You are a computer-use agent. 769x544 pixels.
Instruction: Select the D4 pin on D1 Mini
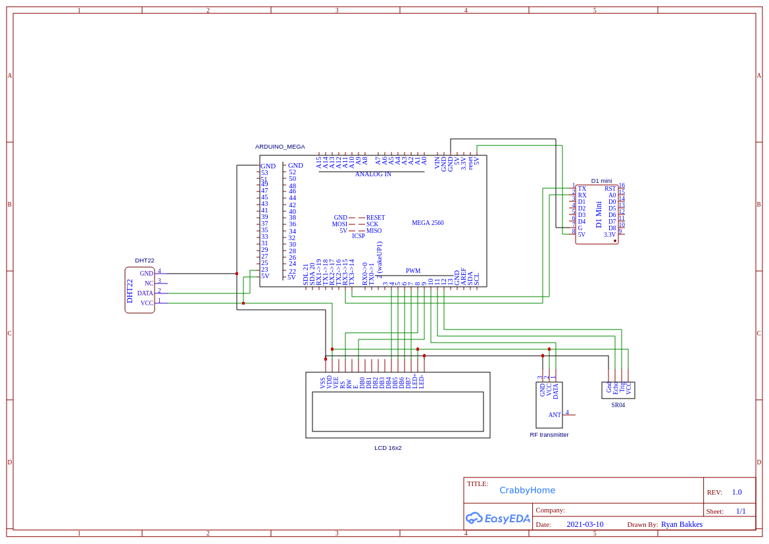coord(582,222)
